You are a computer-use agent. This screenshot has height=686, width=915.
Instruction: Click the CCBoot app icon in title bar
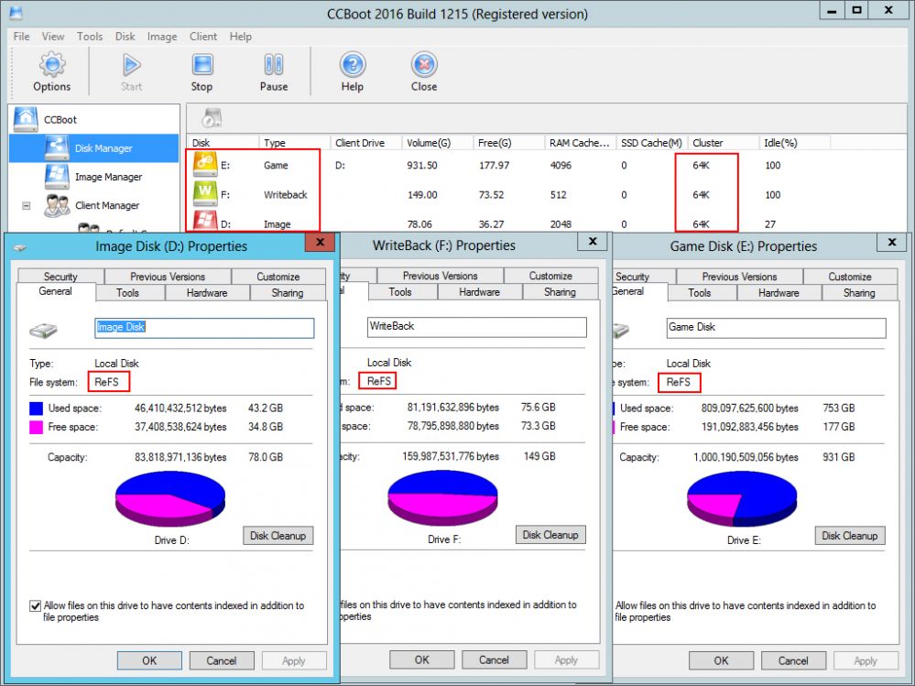pyautogui.click(x=16, y=12)
